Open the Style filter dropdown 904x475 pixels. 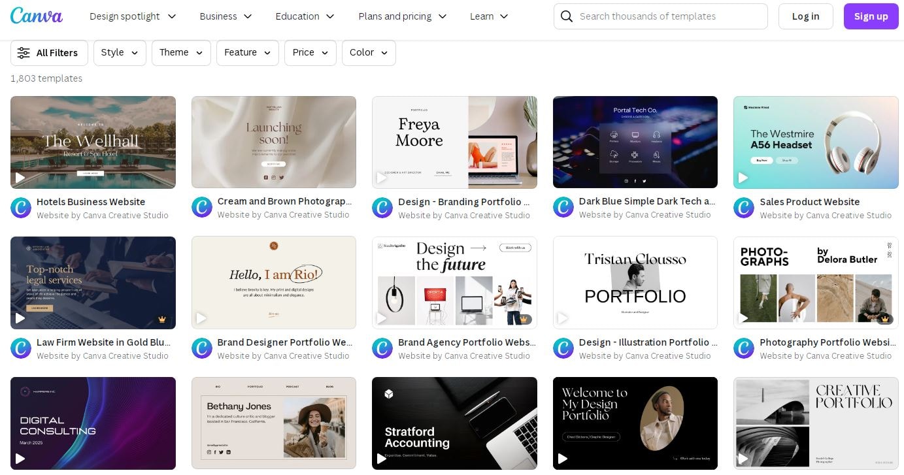pyautogui.click(x=119, y=52)
